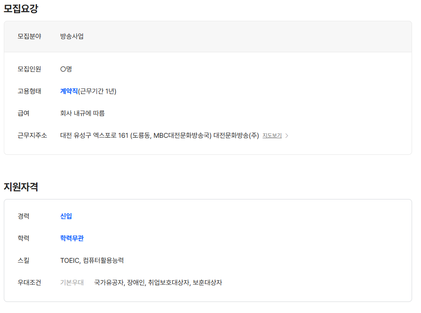Click the blue 학력무관 education text
The height and width of the screenshot is (313, 421).
pyautogui.click(x=72, y=238)
